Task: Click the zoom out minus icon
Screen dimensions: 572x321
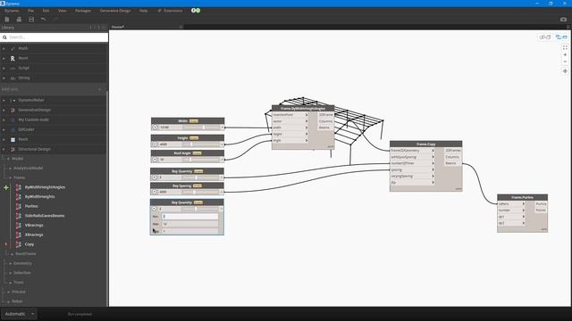Action: pyautogui.click(x=565, y=62)
